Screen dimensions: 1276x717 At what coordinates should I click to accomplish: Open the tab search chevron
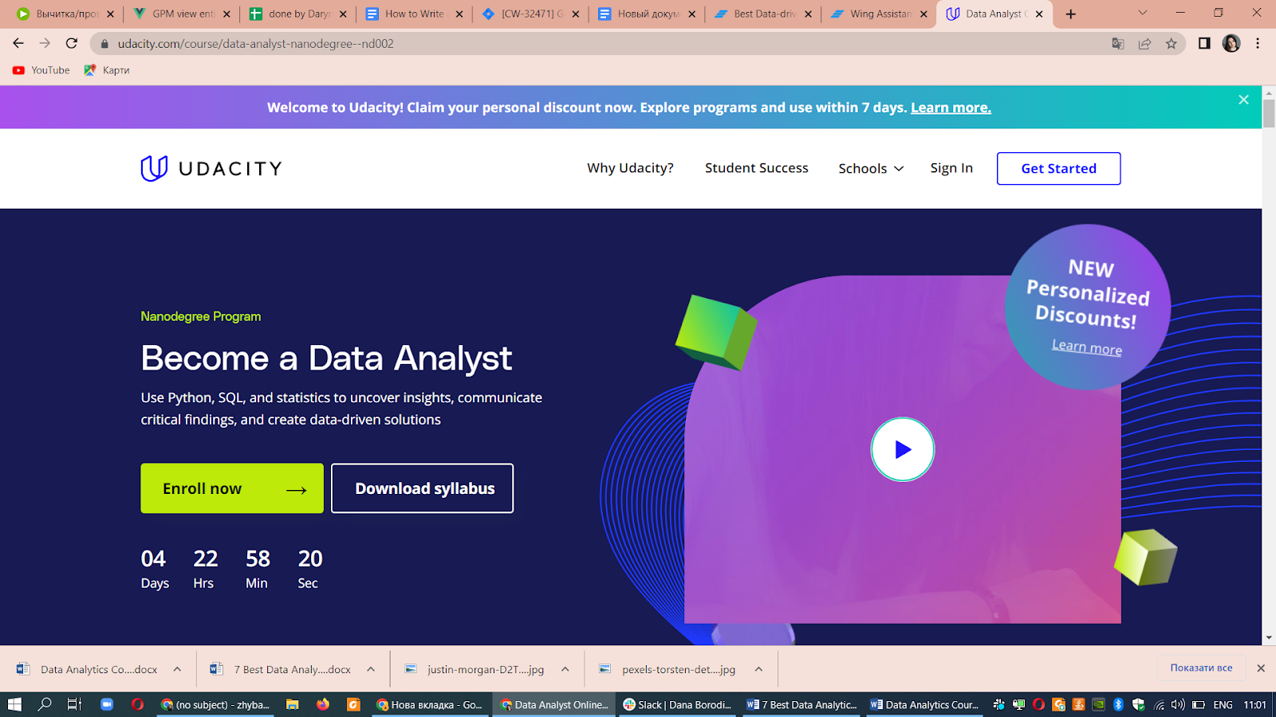(1142, 13)
